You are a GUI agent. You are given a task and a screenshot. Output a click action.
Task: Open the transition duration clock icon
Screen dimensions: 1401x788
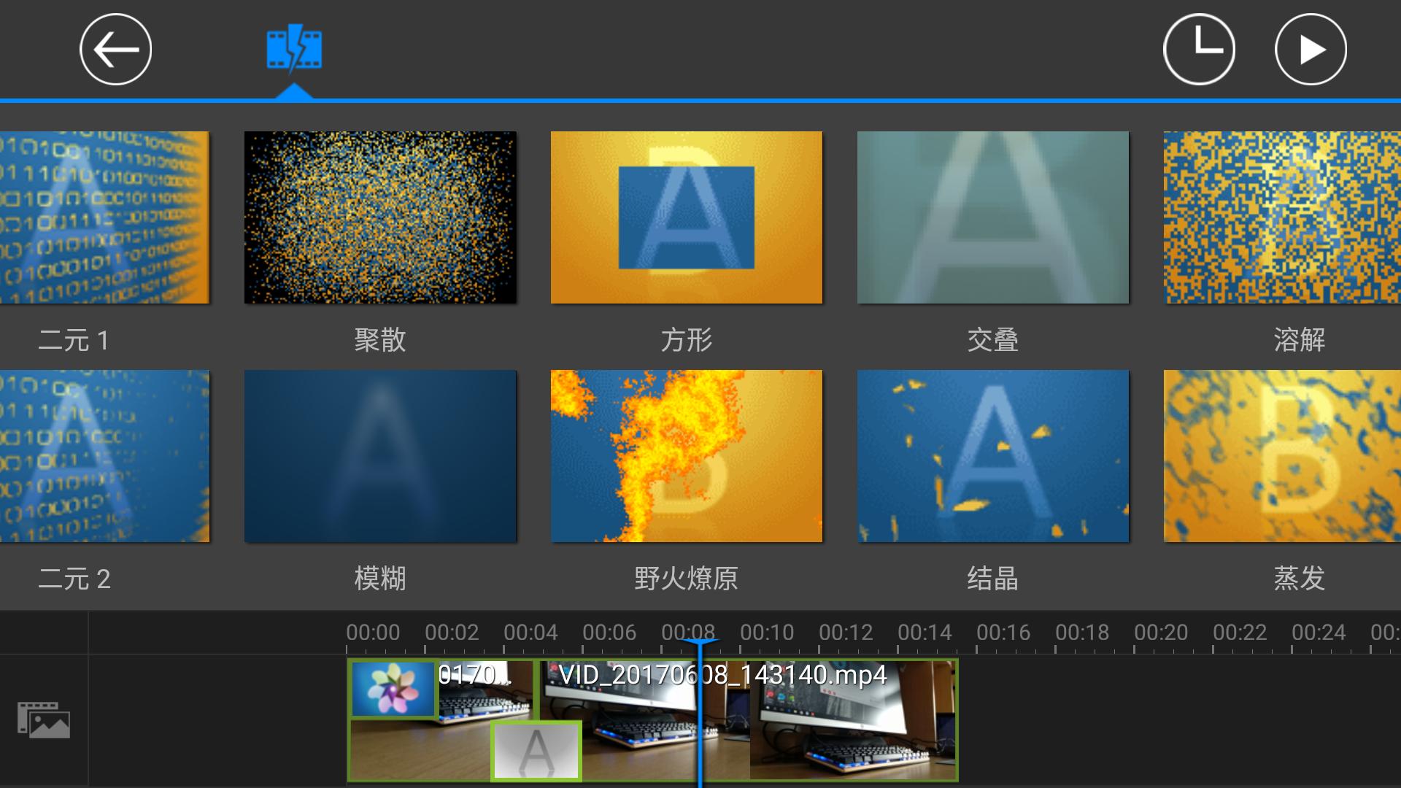coord(1199,49)
